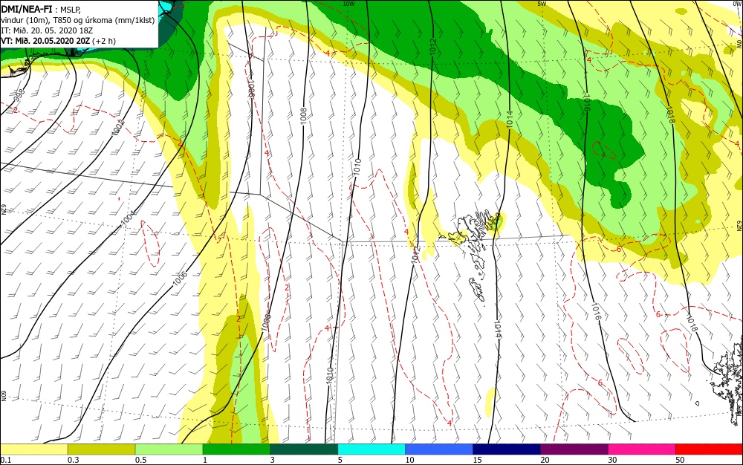Click the navy 15–20 legend color

click(507, 449)
